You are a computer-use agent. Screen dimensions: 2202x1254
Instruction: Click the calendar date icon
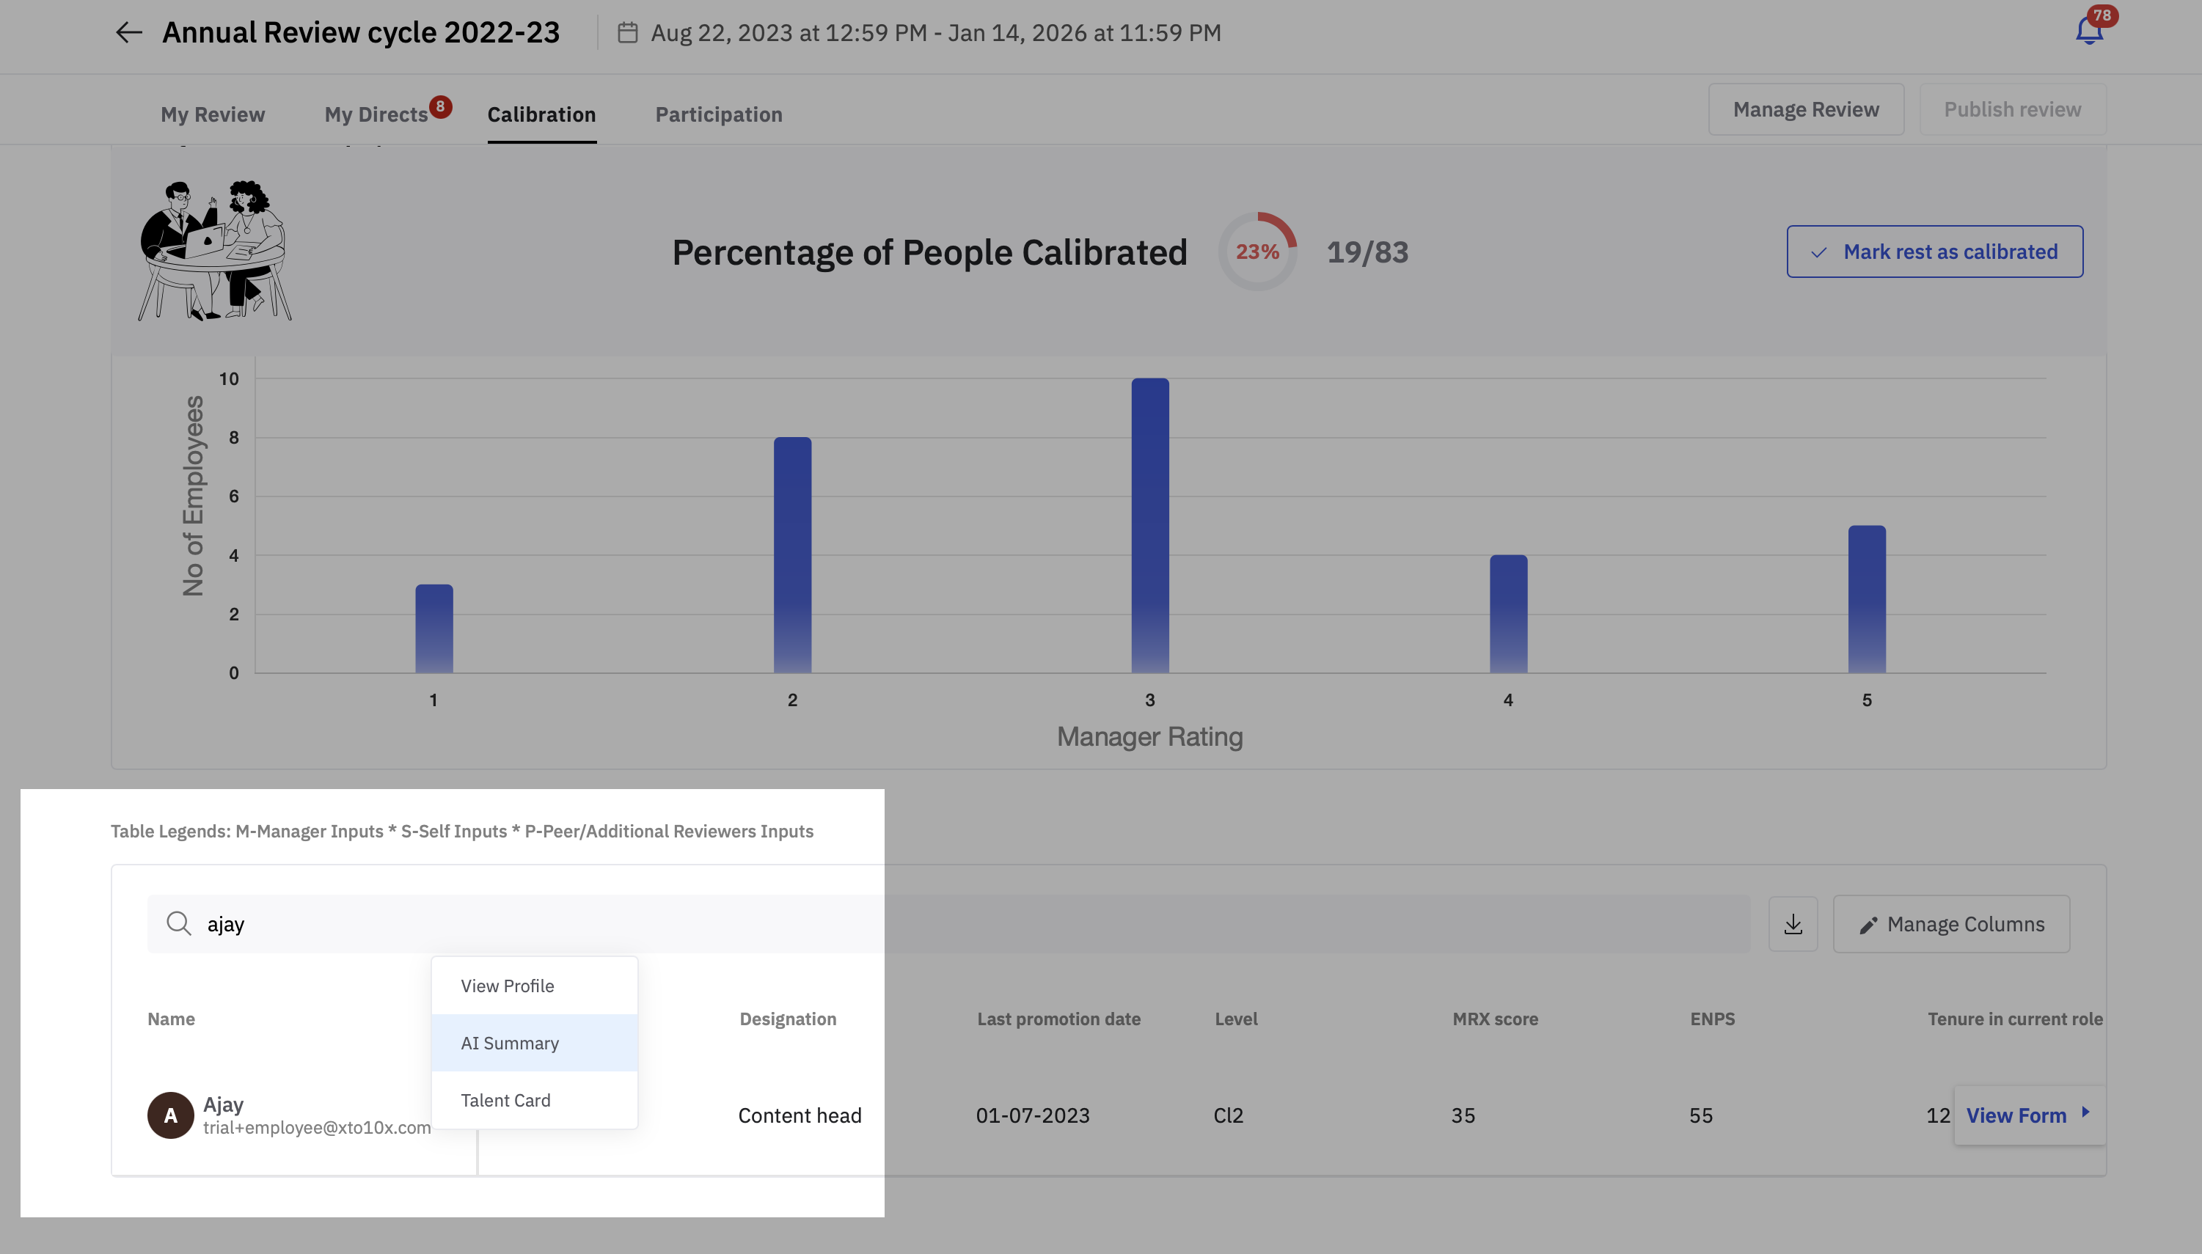coord(627,33)
